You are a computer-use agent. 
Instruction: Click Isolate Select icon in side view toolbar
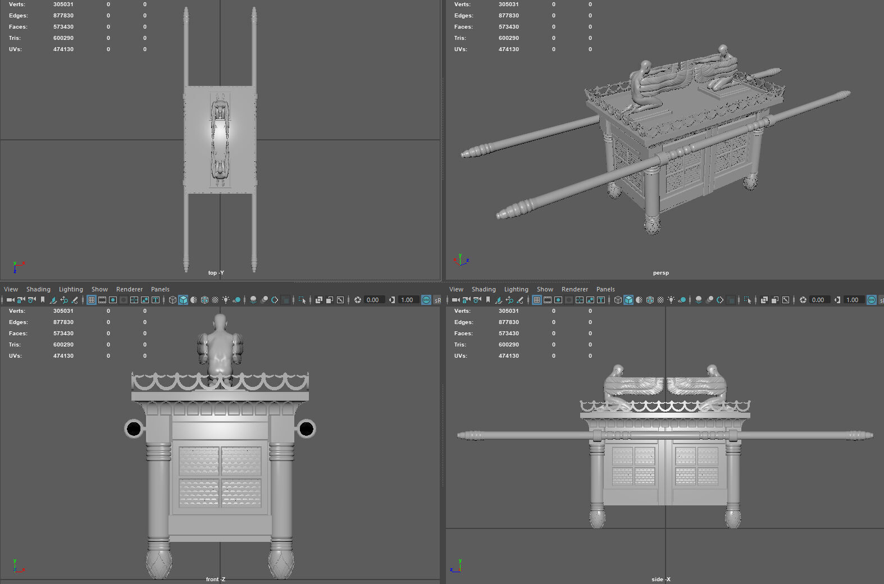(x=748, y=300)
